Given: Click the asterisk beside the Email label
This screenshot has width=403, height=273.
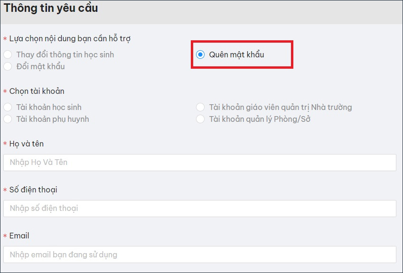Looking at the screenshot, I should click(6, 236).
